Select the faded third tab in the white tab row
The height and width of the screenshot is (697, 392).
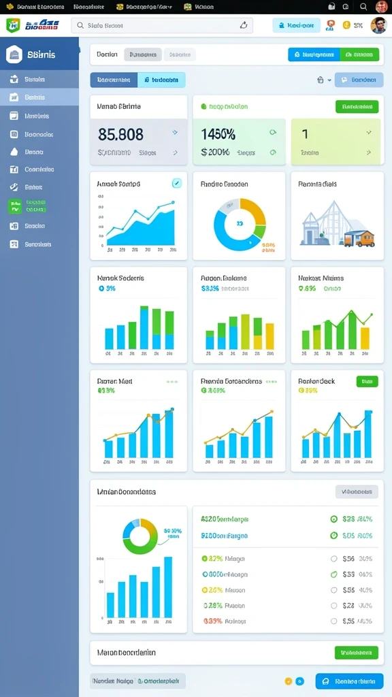click(x=180, y=54)
